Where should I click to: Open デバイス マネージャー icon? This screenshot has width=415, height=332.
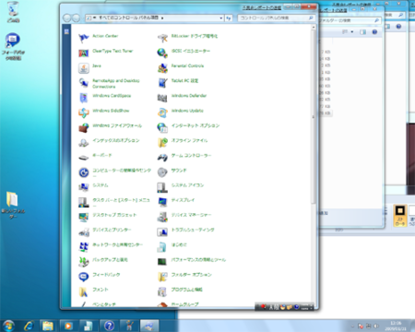coord(162,217)
